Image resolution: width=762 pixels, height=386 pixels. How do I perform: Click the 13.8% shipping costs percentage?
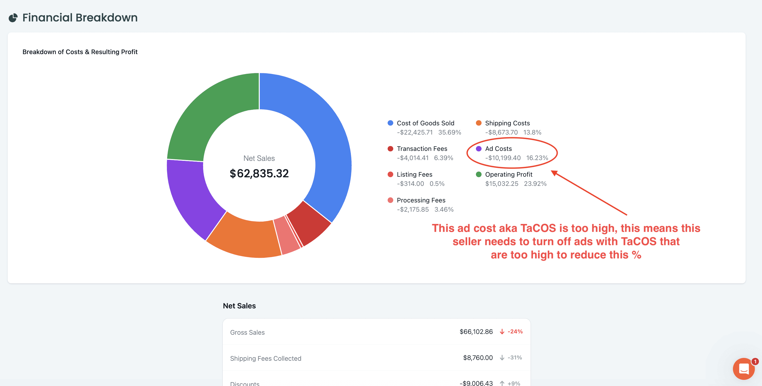(x=532, y=132)
